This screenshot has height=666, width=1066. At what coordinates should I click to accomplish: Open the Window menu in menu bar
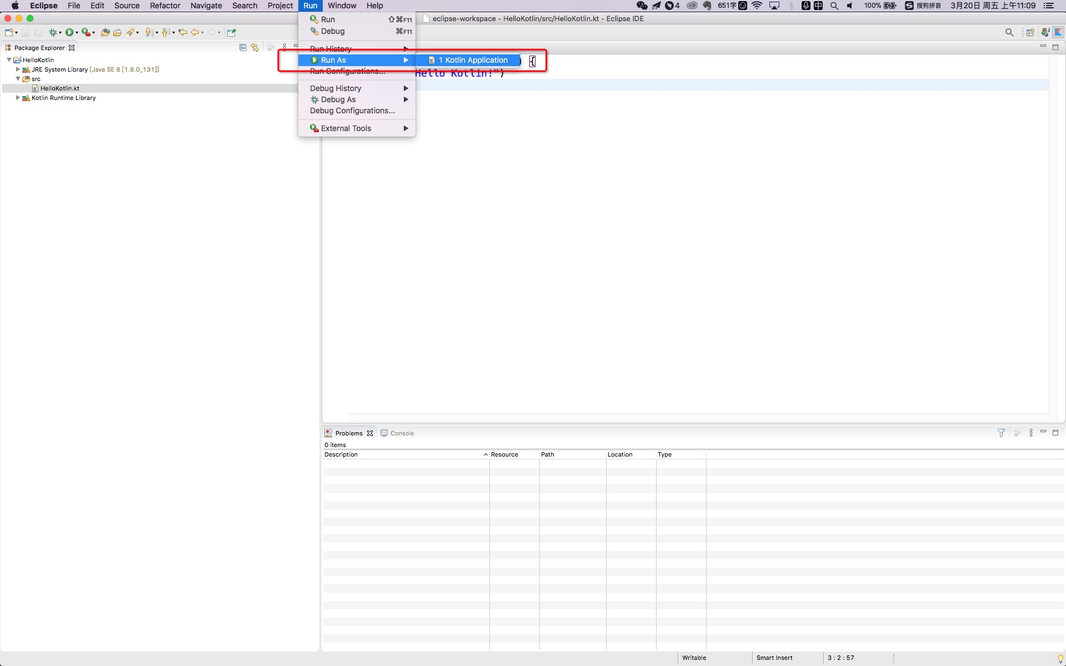pyautogui.click(x=342, y=6)
